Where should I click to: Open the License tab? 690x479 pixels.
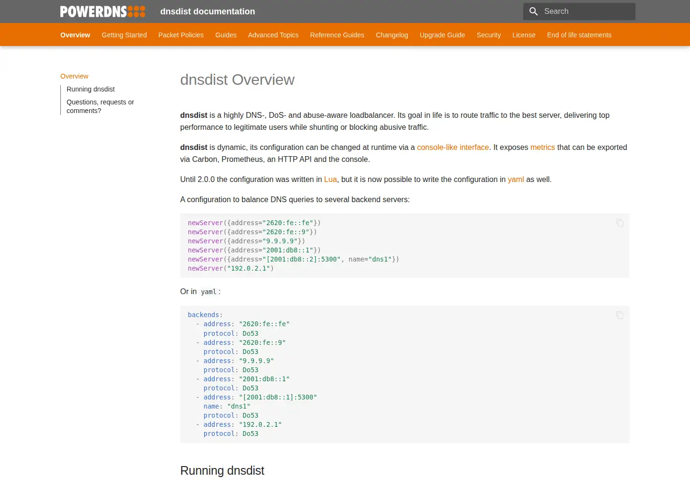pos(524,35)
